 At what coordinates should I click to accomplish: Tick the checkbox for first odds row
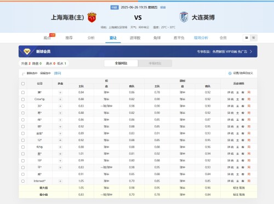click(23, 92)
